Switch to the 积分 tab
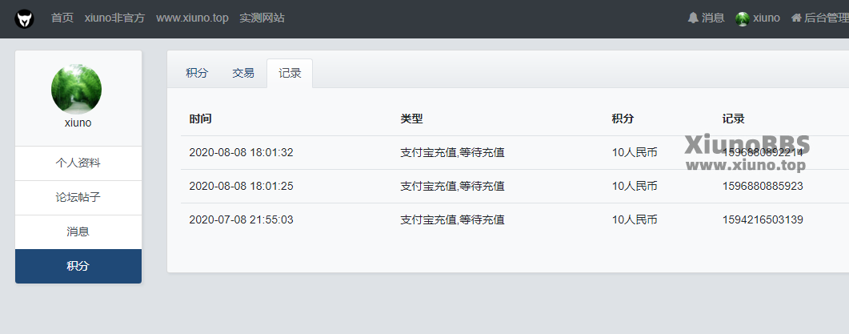Image resolution: width=849 pixels, height=334 pixels. [x=197, y=73]
